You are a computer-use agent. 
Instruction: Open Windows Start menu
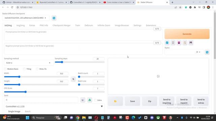click(28, 118)
